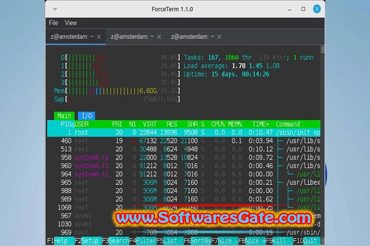The width and height of the screenshot is (370, 246).
Task: Select the avahi process row with PID 967
Action: pyautogui.click(x=183, y=216)
